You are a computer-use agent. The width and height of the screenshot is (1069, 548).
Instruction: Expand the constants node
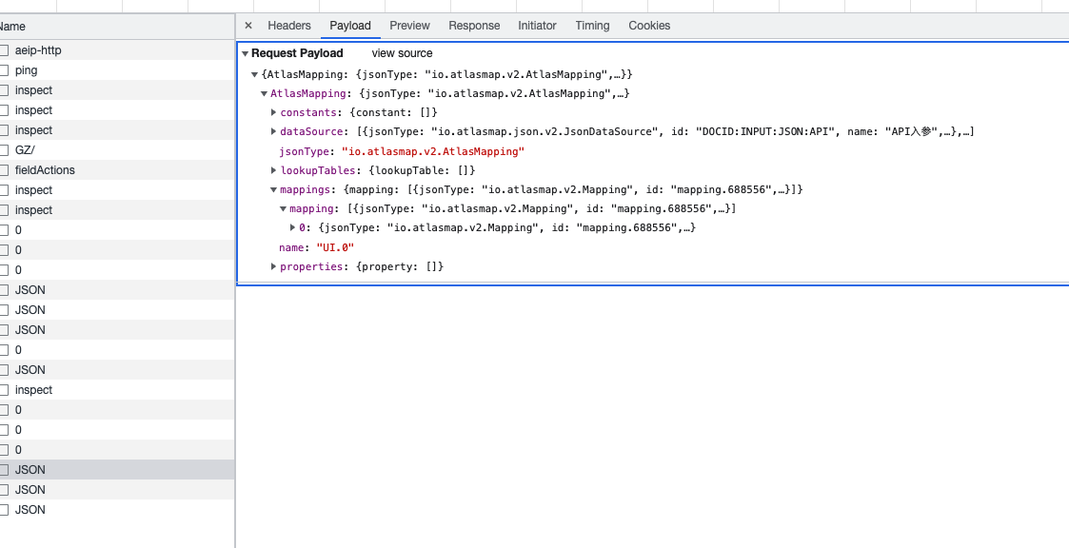273,112
